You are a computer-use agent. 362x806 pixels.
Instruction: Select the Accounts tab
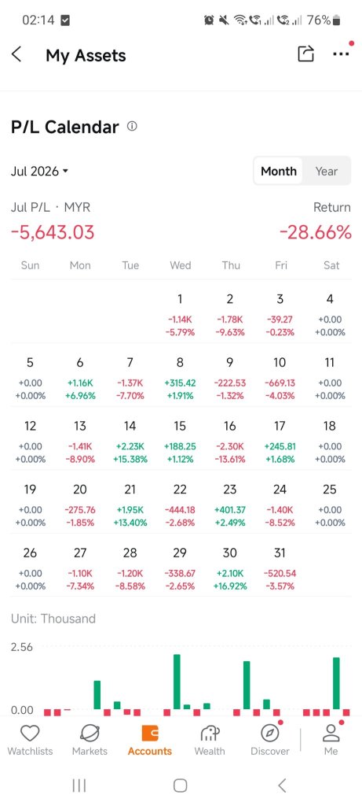click(150, 740)
